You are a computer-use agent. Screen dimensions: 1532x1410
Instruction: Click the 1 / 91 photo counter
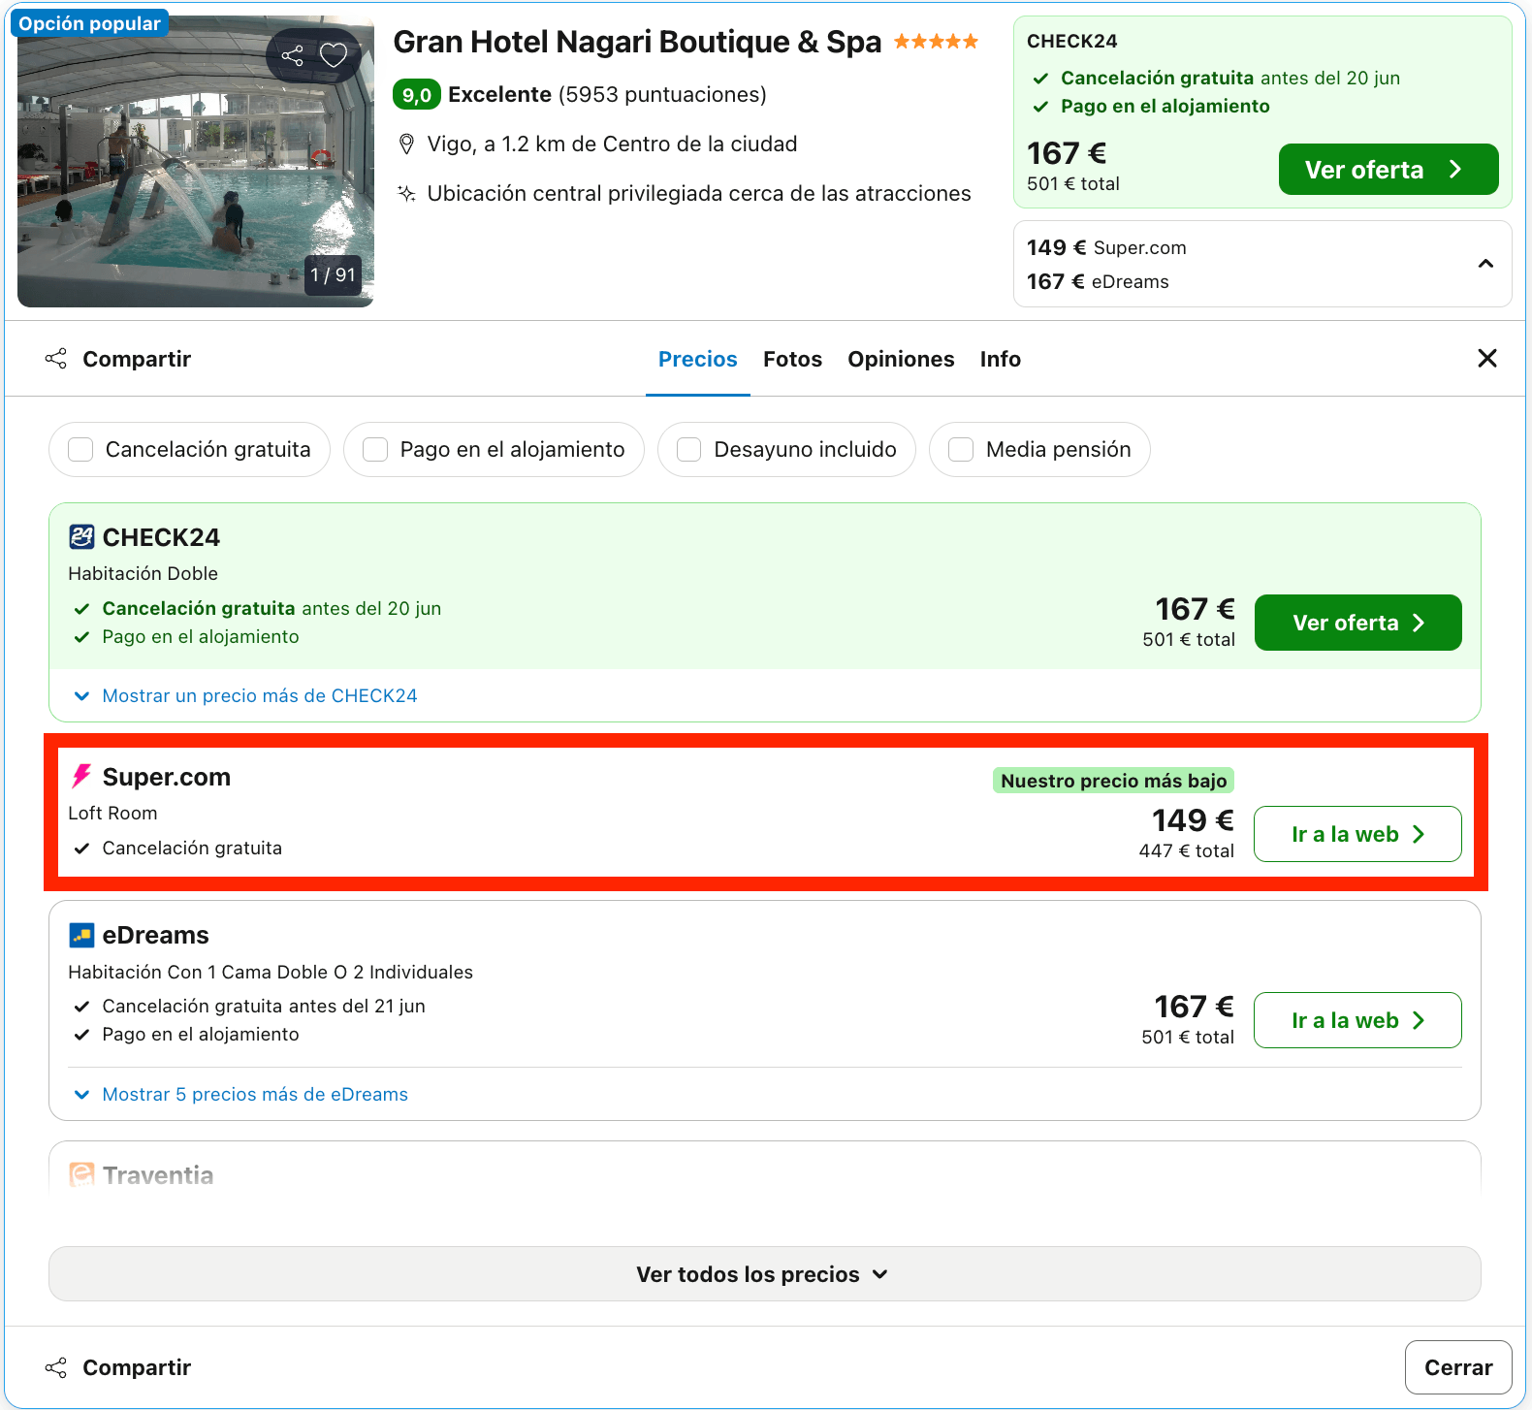point(333,275)
